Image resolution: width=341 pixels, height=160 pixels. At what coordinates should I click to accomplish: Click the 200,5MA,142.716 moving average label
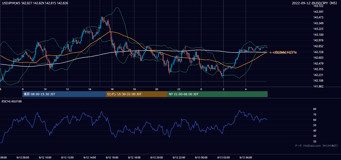click(285, 53)
